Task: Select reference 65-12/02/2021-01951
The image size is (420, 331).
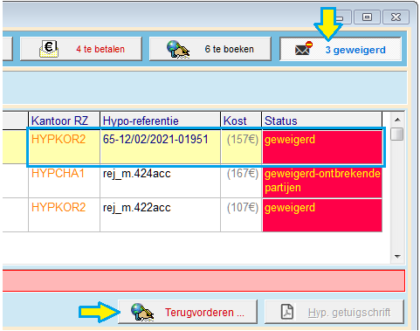Action: (x=160, y=147)
